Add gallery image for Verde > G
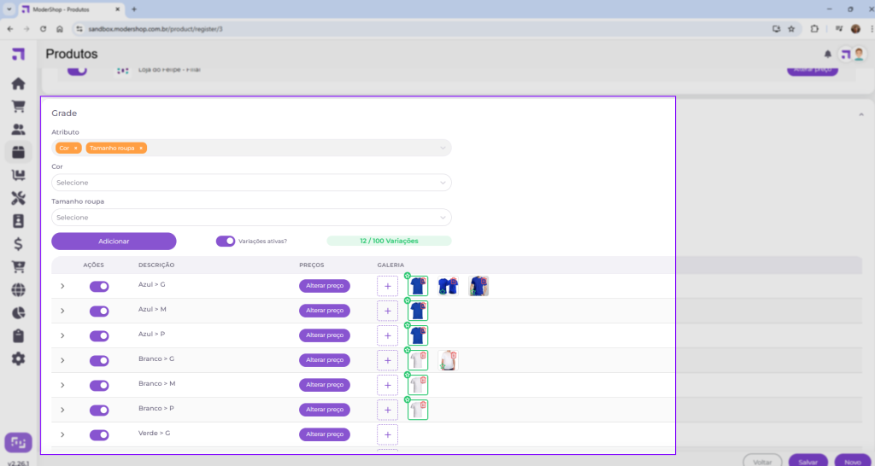Viewport: 875px width, 466px height. [387, 434]
